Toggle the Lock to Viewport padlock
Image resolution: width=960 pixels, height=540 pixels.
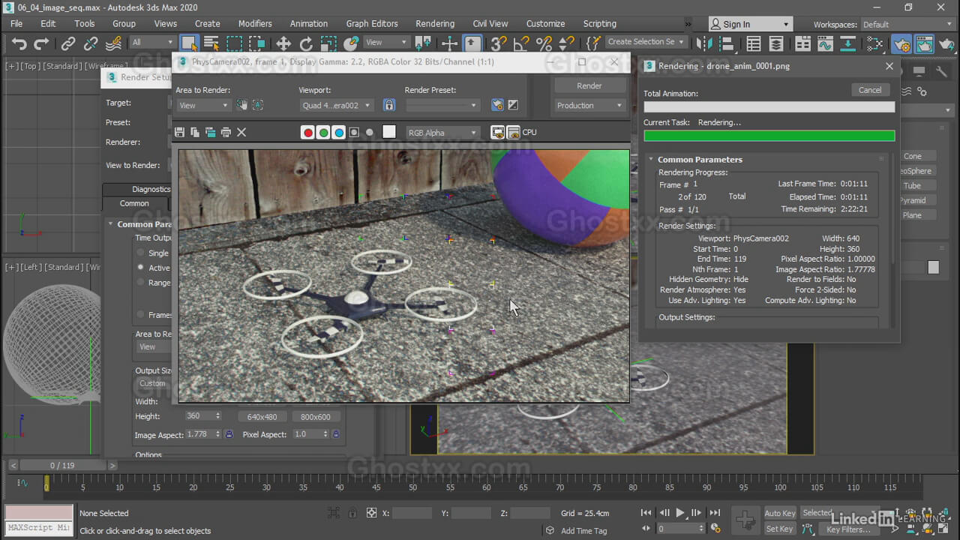(388, 105)
